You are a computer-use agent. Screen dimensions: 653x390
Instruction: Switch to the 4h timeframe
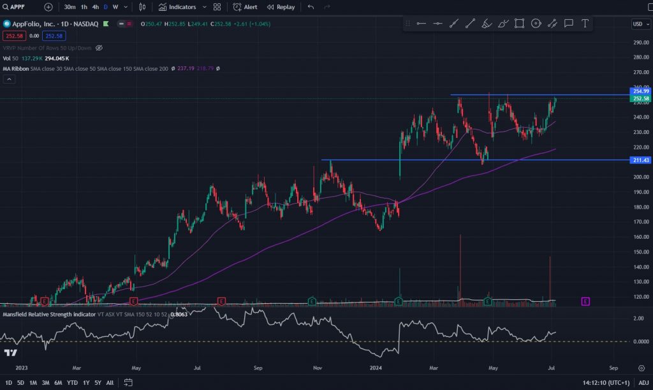pyautogui.click(x=95, y=7)
